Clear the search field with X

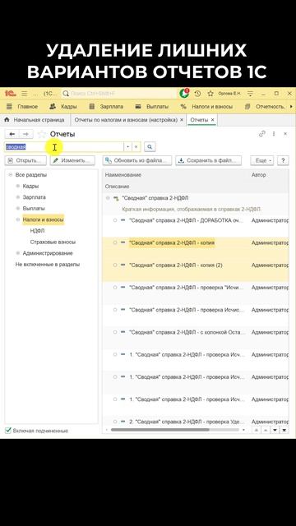136,147
